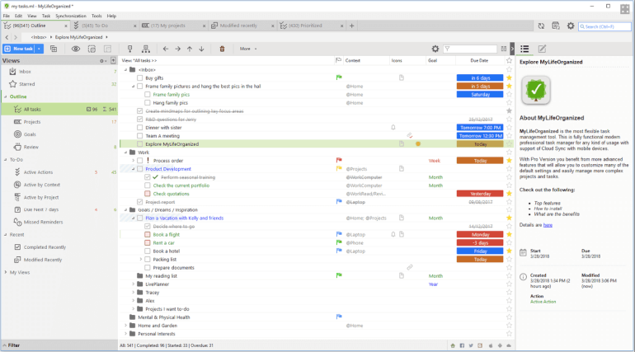The height and width of the screenshot is (352, 635).
Task: Select the properties list icon in right panel
Action: 524,49
